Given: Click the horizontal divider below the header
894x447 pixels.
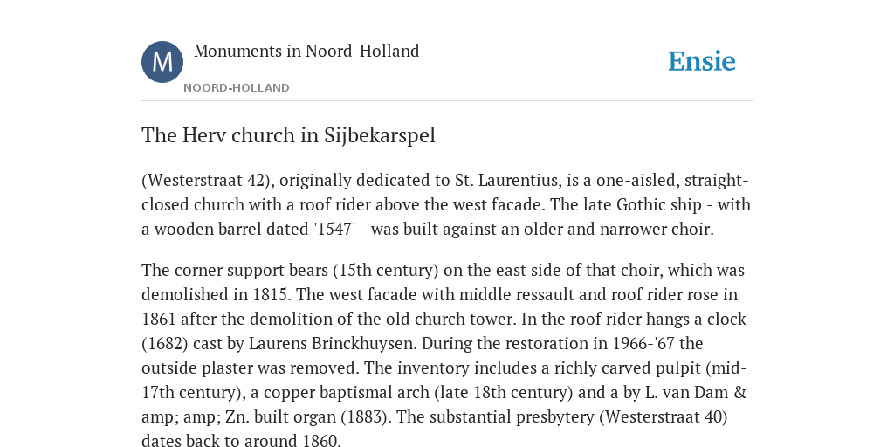Looking at the screenshot, I should pyautogui.click(x=447, y=101).
